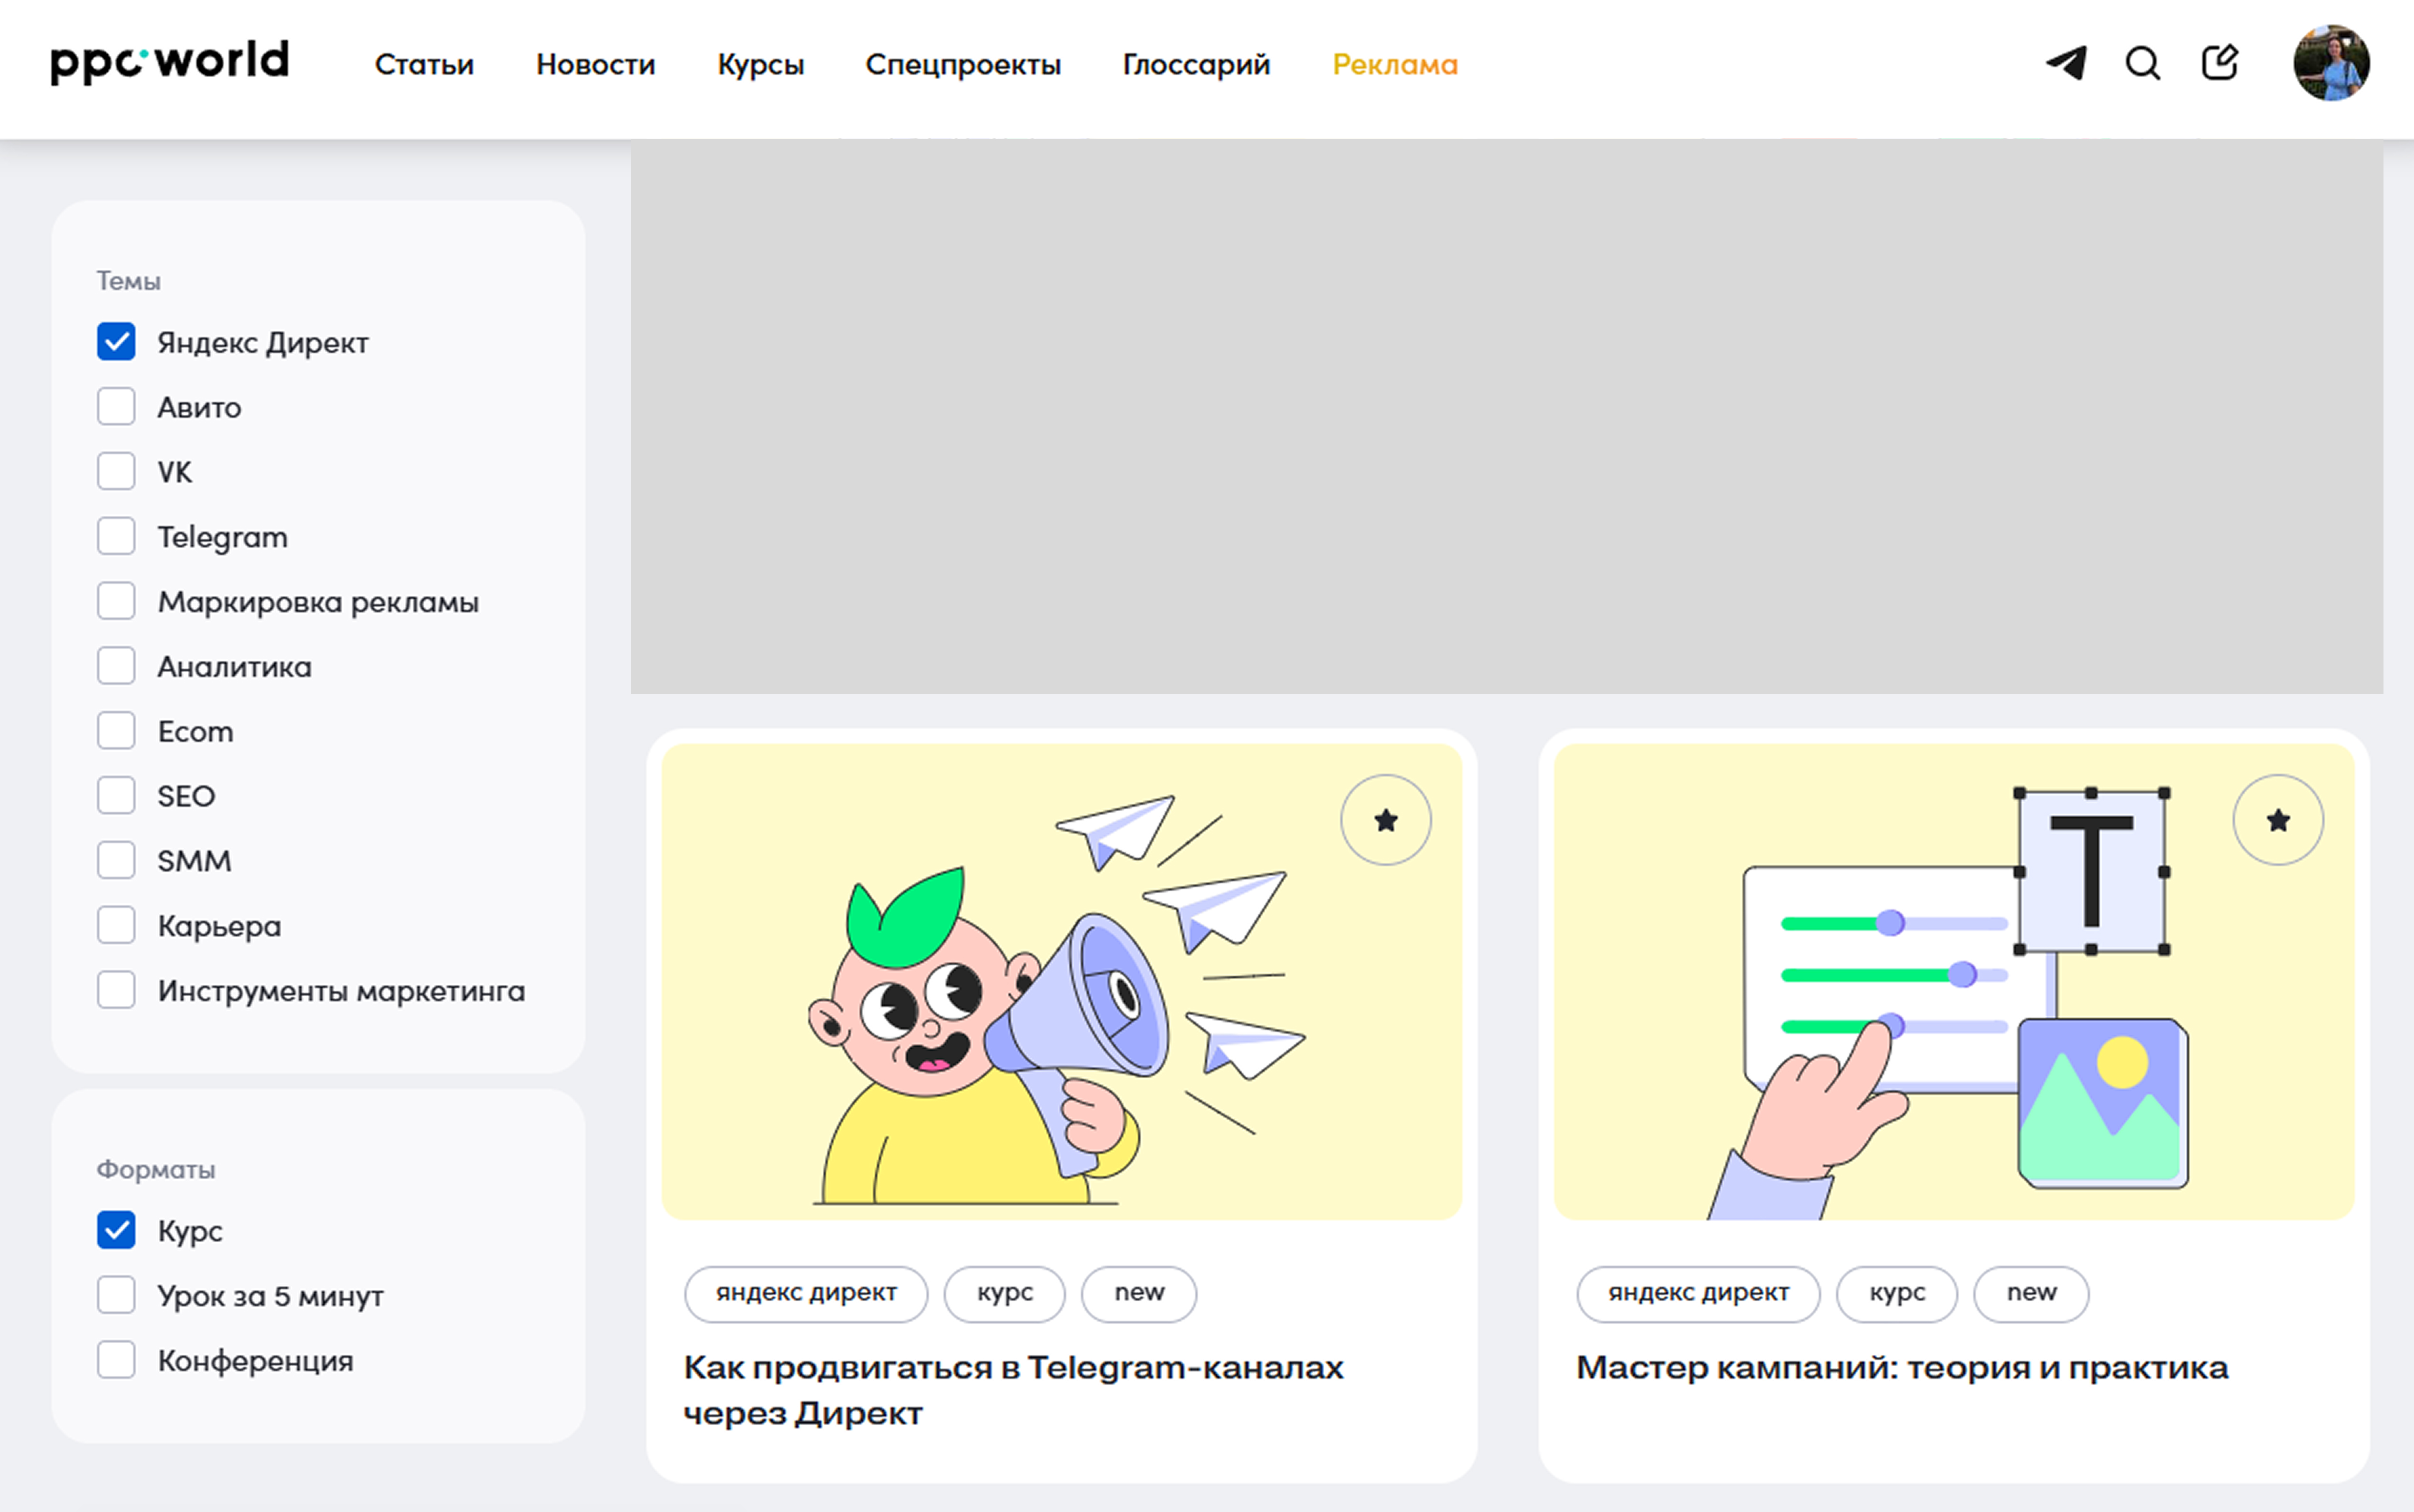Viewport: 2414px width, 1512px height.
Task: Open the Глоссарий menu item
Action: 1196,65
